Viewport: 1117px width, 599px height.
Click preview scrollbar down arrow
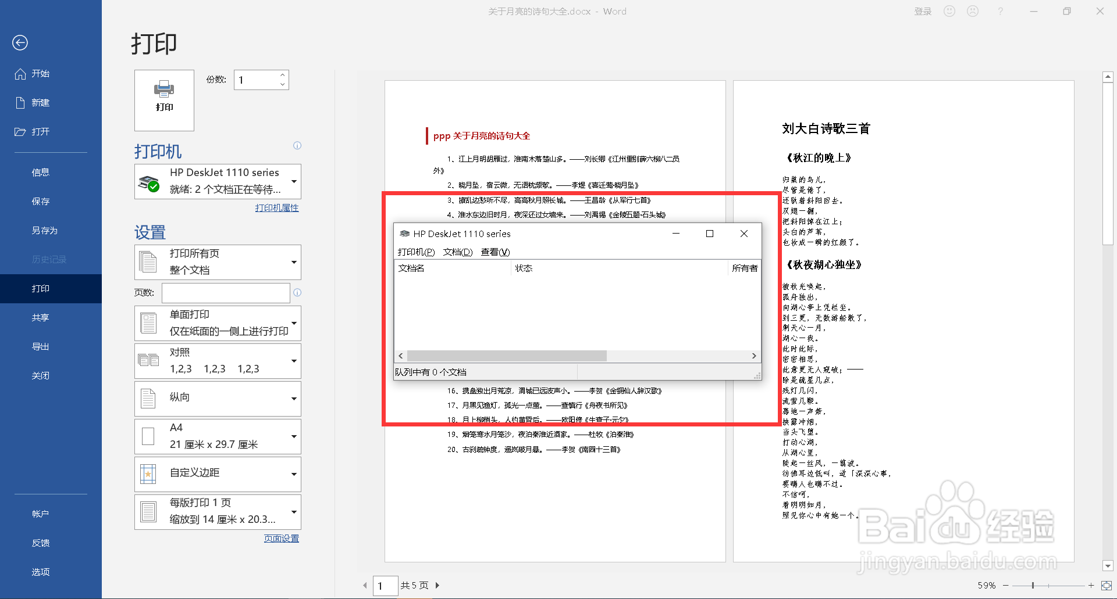pyautogui.click(x=1108, y=566)
